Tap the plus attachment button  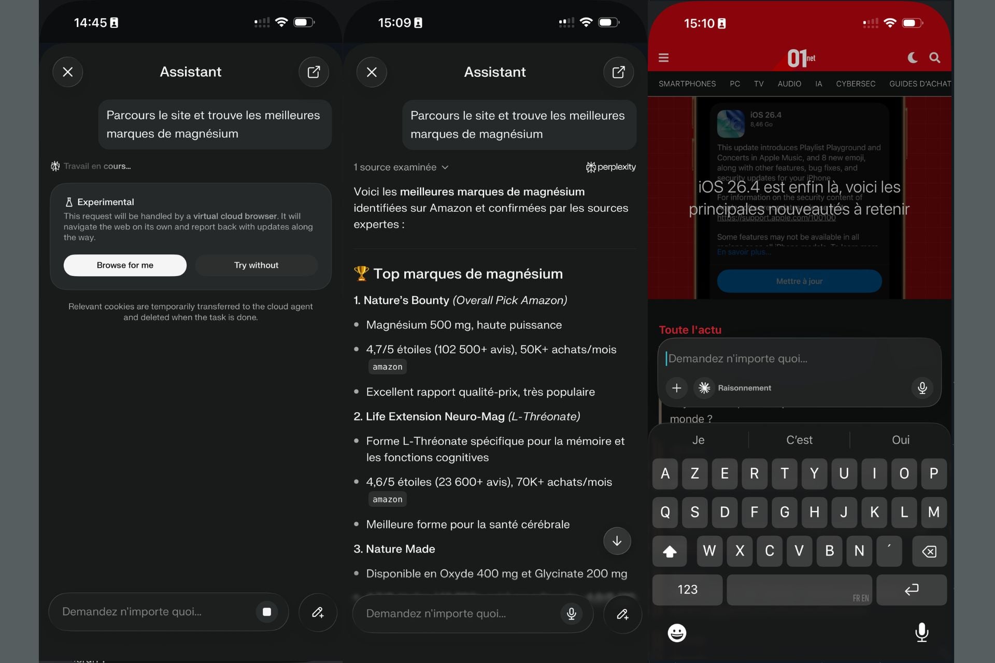coord(676,388)
